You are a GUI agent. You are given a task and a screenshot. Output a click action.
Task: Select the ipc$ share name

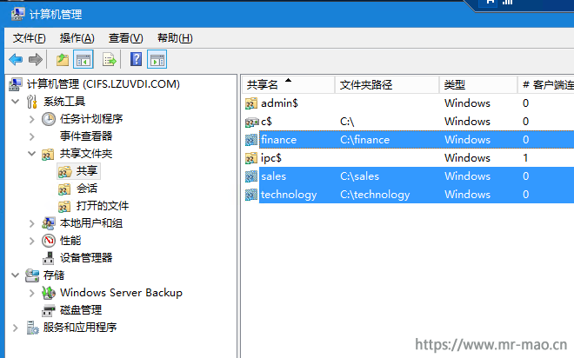pos(270,158)
